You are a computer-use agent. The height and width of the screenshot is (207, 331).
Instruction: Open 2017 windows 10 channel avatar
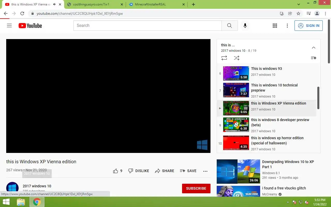[x=12, y=188]
